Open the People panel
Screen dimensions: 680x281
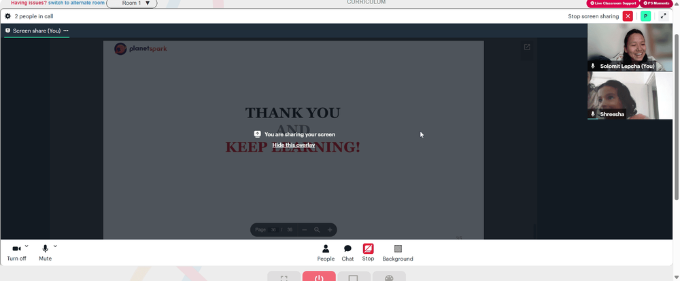click(326, 253)
